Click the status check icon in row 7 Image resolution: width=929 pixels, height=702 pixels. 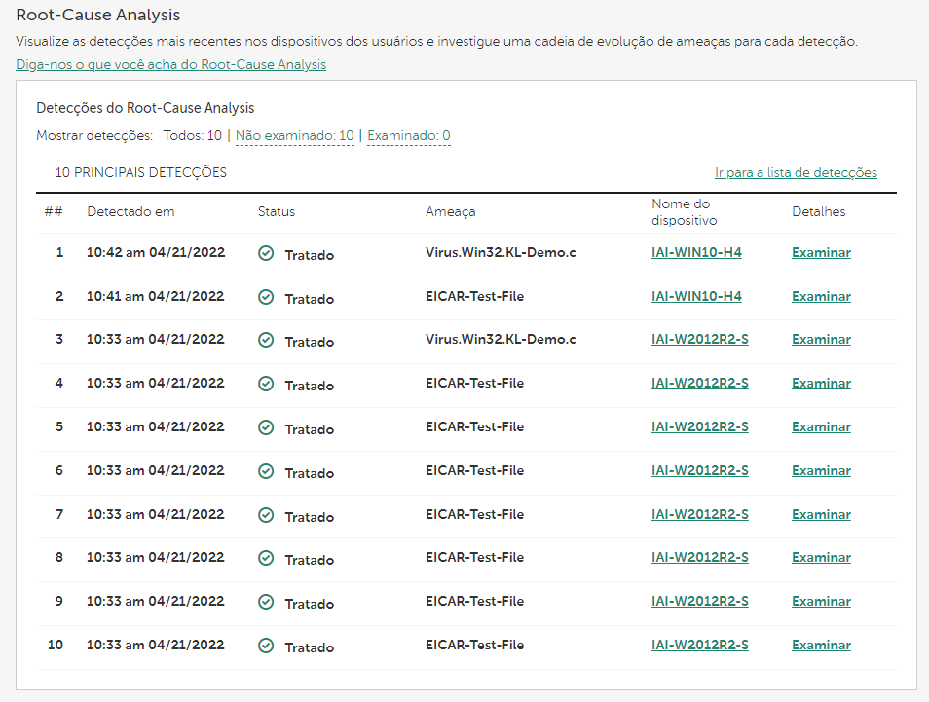(x=266, y=514)
